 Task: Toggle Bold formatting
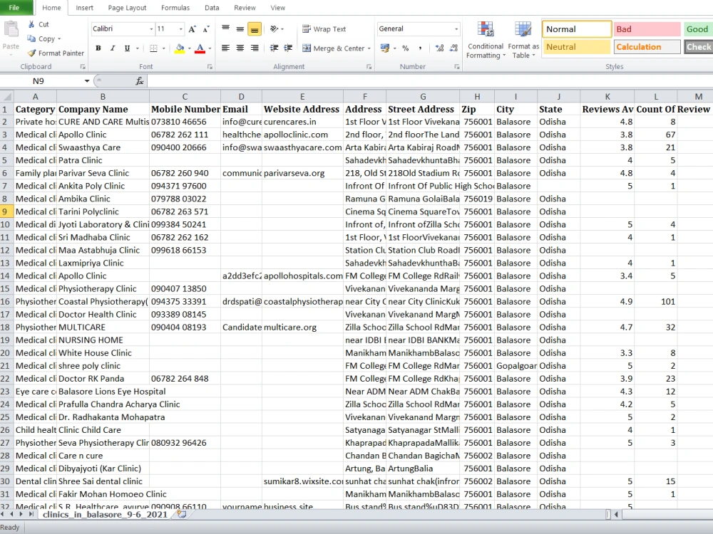98,48
